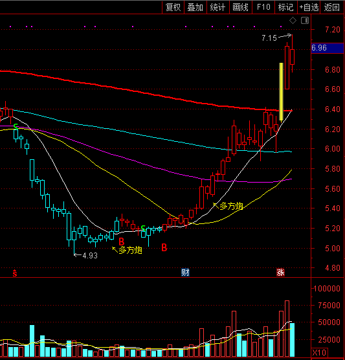Click the green S signal at upper left

click(x=16, y=126)
